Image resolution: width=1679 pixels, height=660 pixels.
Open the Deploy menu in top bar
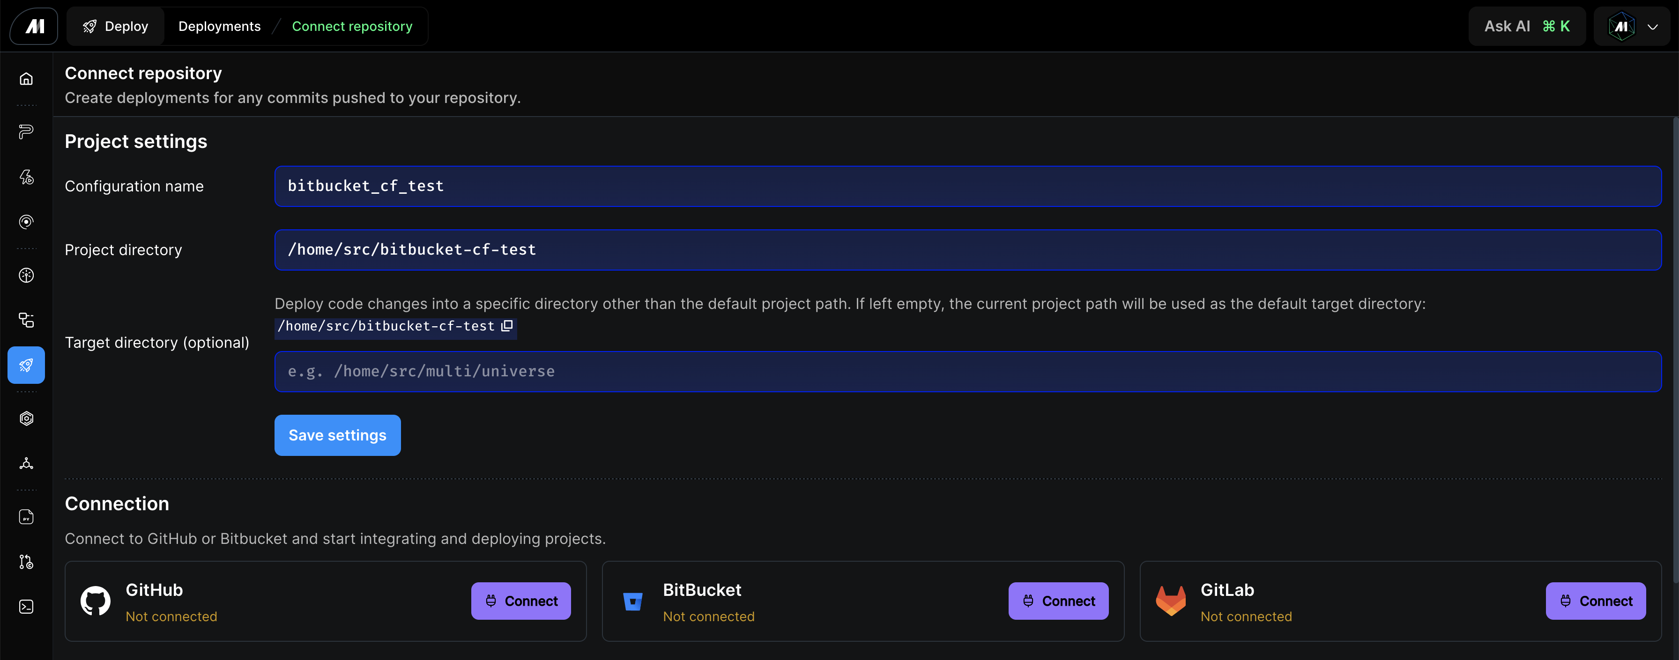pos(116,27)
